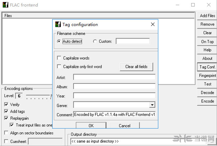Focus the Artist text field
The height and width of the screenshot is (146, 217).
point(114,77)
